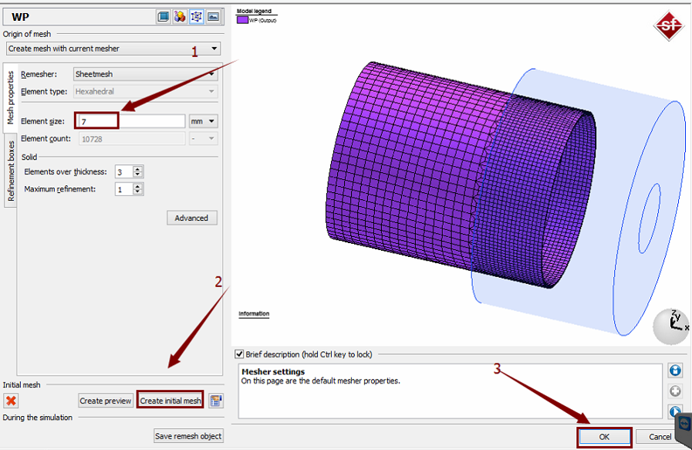
Task: Switch to the Refinement boxes vertical tab
Action: click(11, 170)
